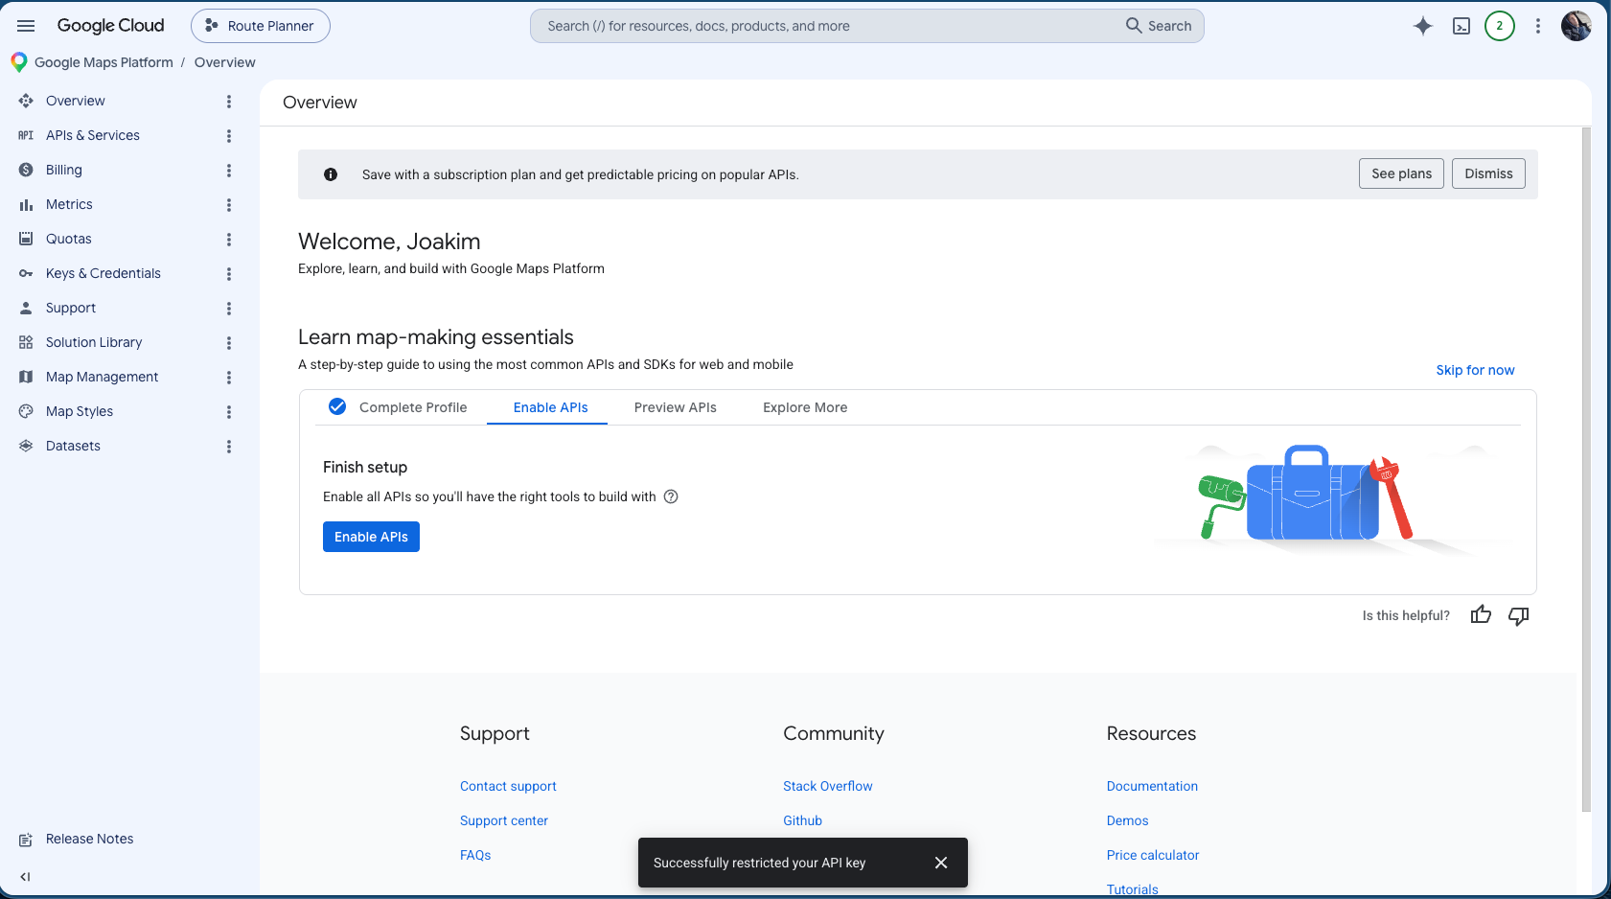
Task: Switch to the Preview APIs tab
Action: 675,407
